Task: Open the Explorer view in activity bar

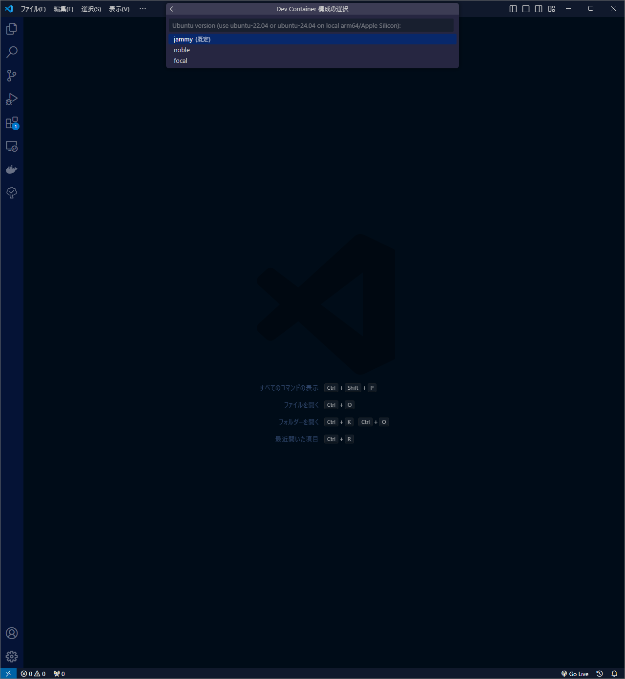Action: pos(12,29)
